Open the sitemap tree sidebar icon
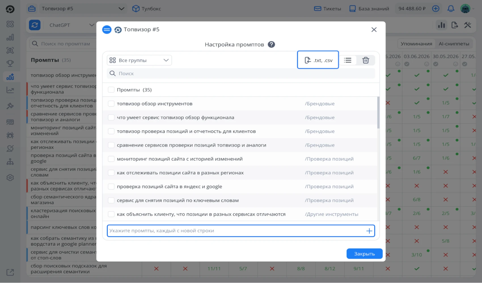The width and height of the screenshot is (482, 283). point(10,162)
